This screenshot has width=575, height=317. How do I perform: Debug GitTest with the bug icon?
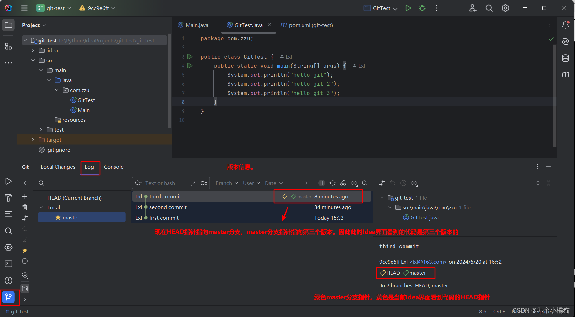[422, 8]
